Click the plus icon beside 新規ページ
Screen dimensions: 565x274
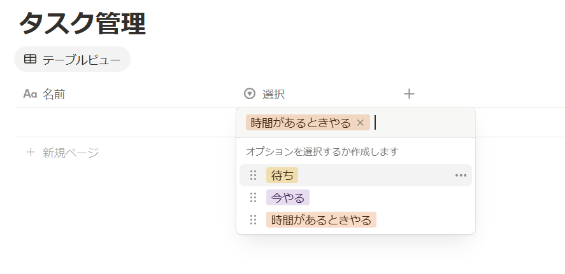[31, 153]
